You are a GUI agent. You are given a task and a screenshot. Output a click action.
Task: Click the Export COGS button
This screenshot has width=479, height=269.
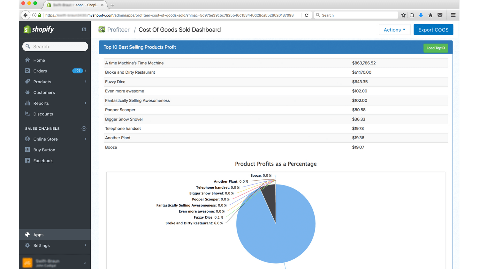coord(433,29)
